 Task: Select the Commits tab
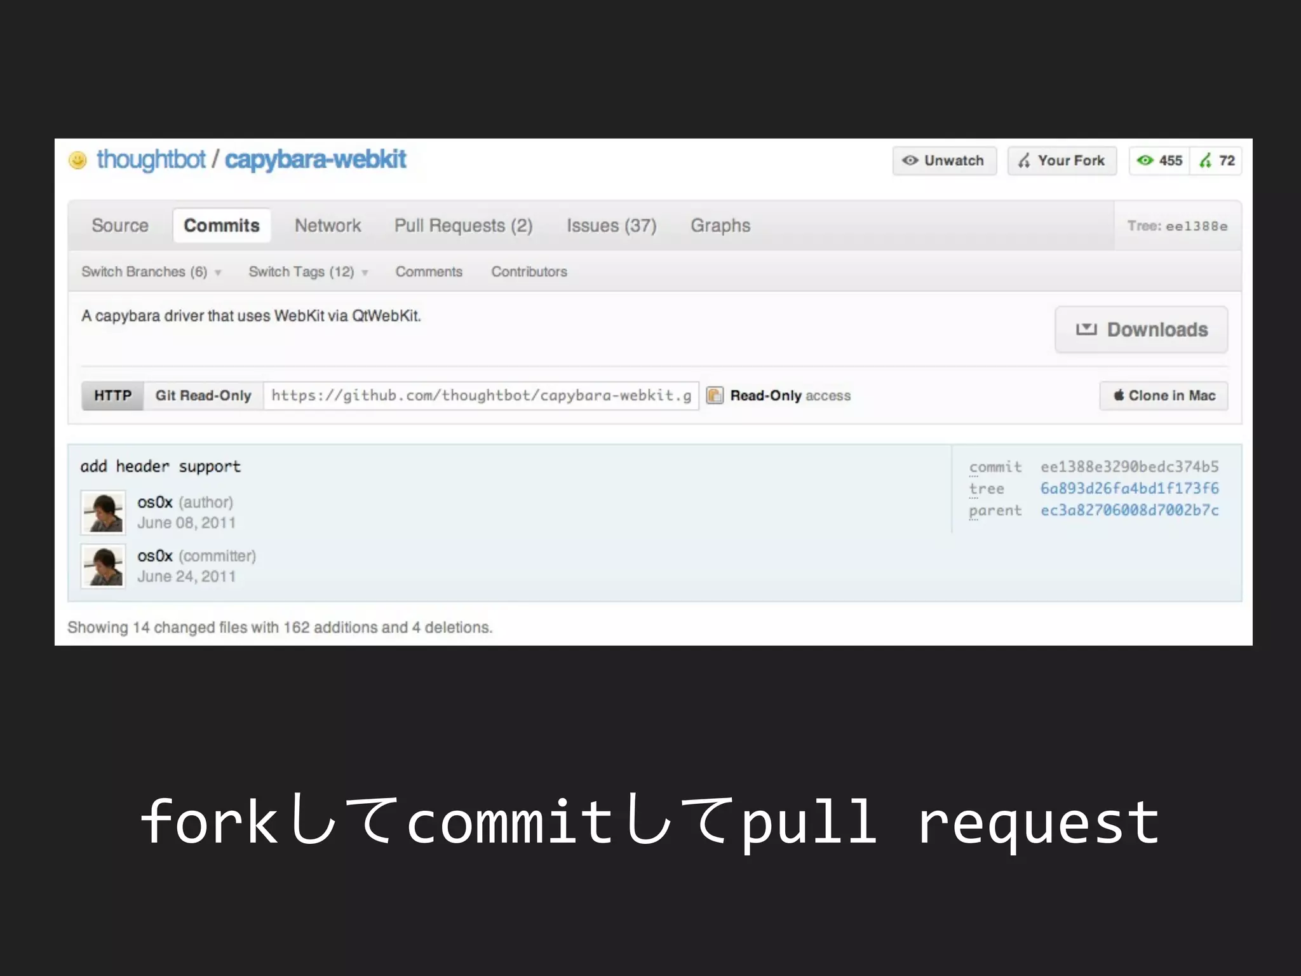pyautogui.click(x=222, y=226)
